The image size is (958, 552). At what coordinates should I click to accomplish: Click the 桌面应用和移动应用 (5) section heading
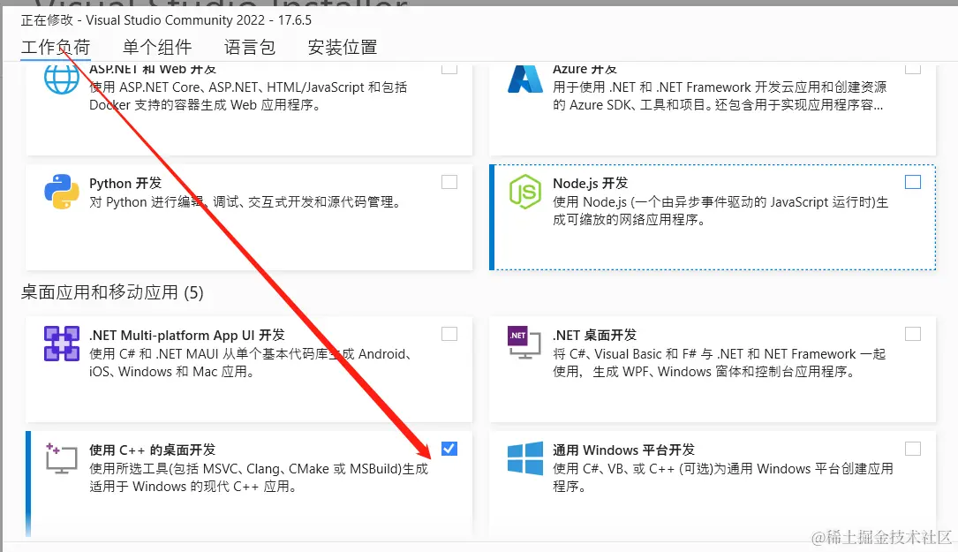coord(112,292)
